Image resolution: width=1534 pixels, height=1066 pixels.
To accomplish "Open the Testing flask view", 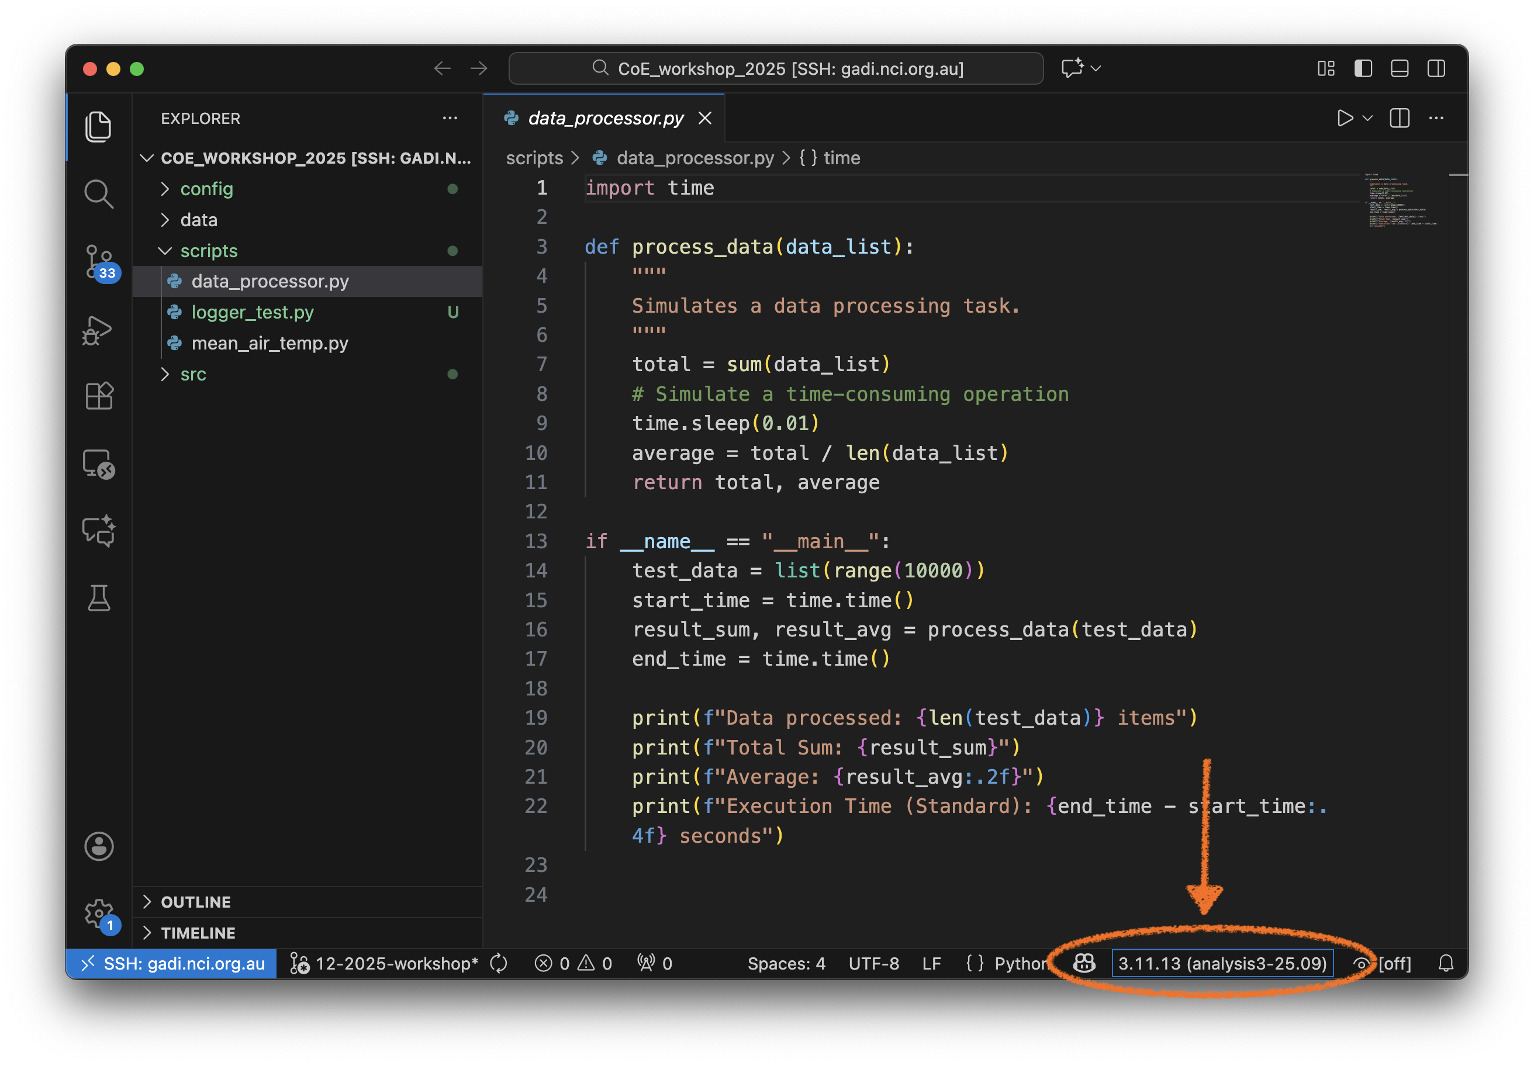I will coord(99,598).
